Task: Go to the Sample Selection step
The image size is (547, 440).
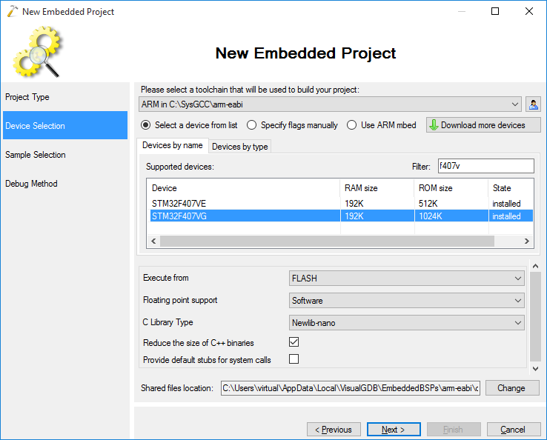Action: coord(65,155)
